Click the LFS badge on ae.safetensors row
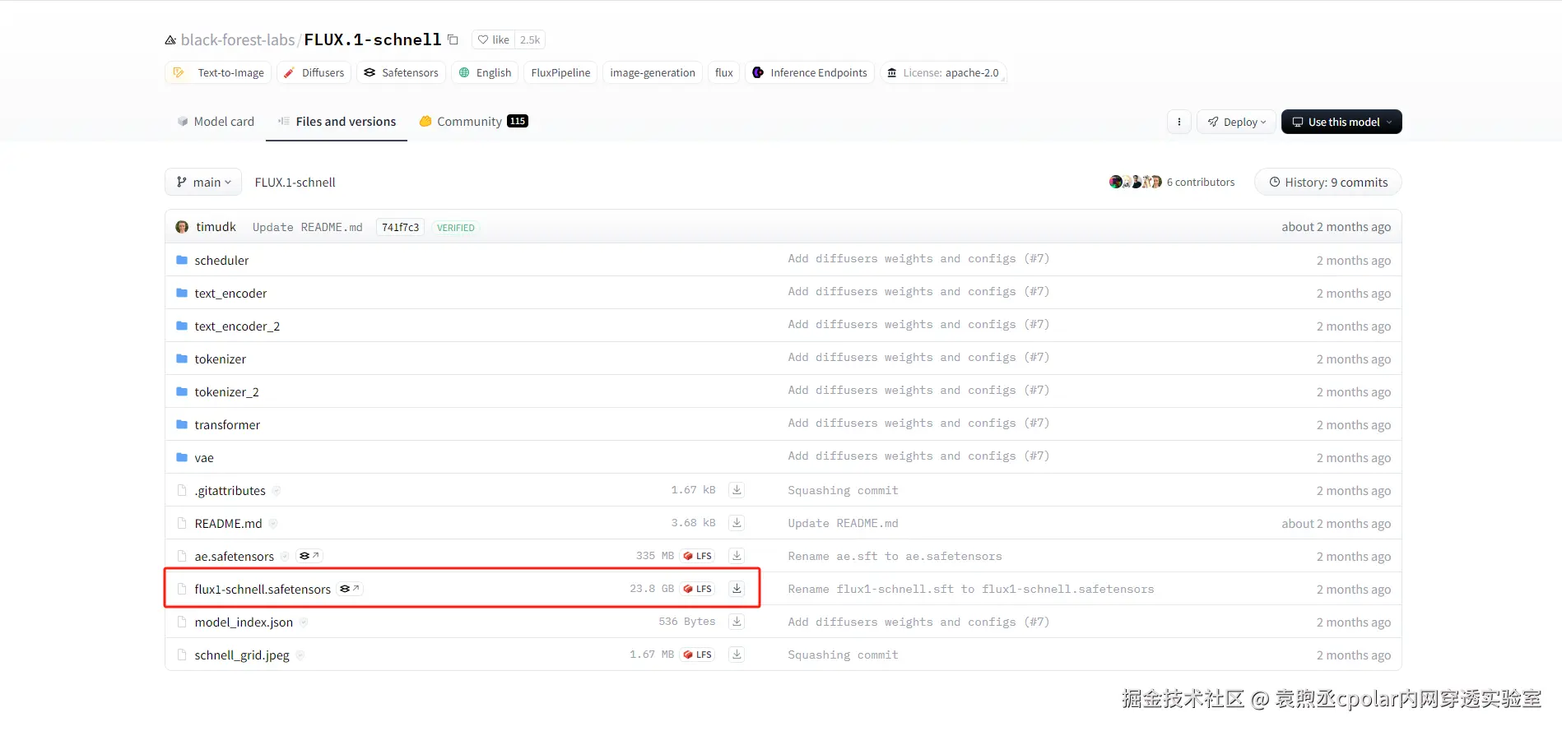 tap(698, 556)
